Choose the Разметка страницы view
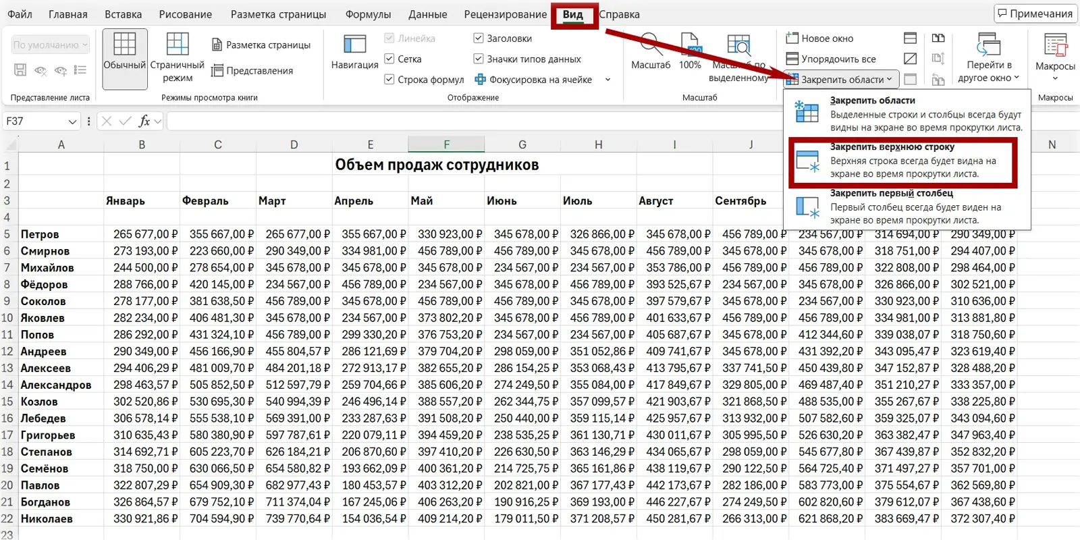 [261, 45]
